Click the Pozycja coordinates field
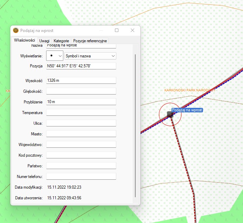This screenshot has width=243, height=223. click(81, 66)
